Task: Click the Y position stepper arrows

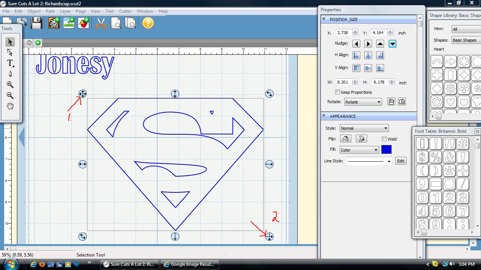Action: [390, 33]
